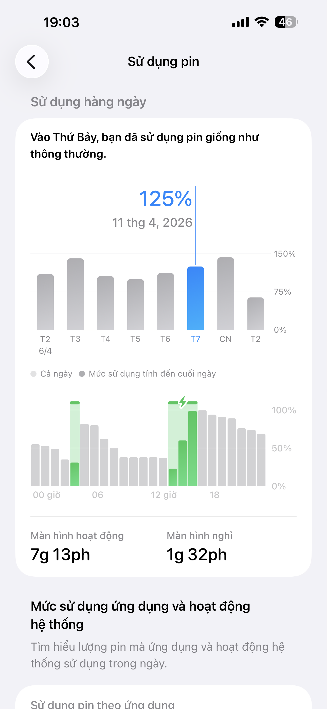The width and height of the screenshot is (327, 709).
Task: Select the T4 daily usage bar
Action: point(105,303)
